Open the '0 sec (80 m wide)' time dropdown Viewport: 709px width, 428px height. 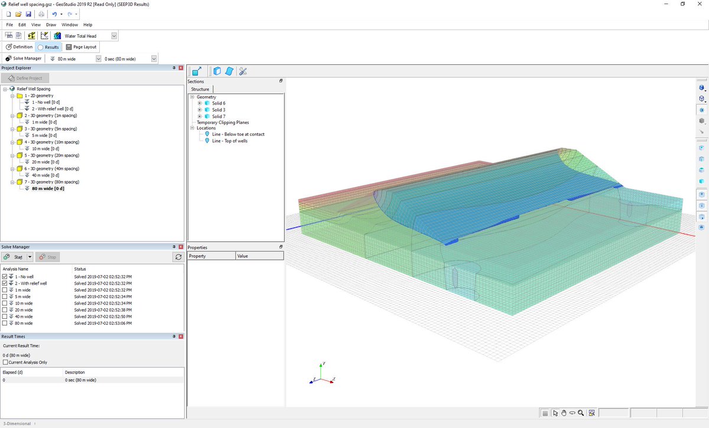tap(154, 58)
